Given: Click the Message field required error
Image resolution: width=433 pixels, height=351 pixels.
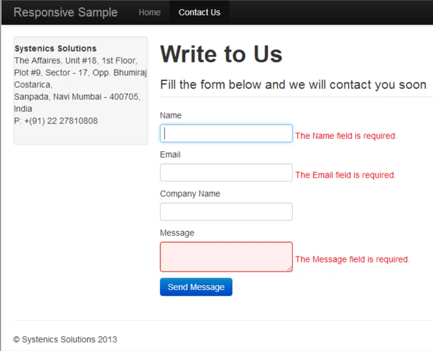Looking at the screenshot, I should click(x=352, y=259).
